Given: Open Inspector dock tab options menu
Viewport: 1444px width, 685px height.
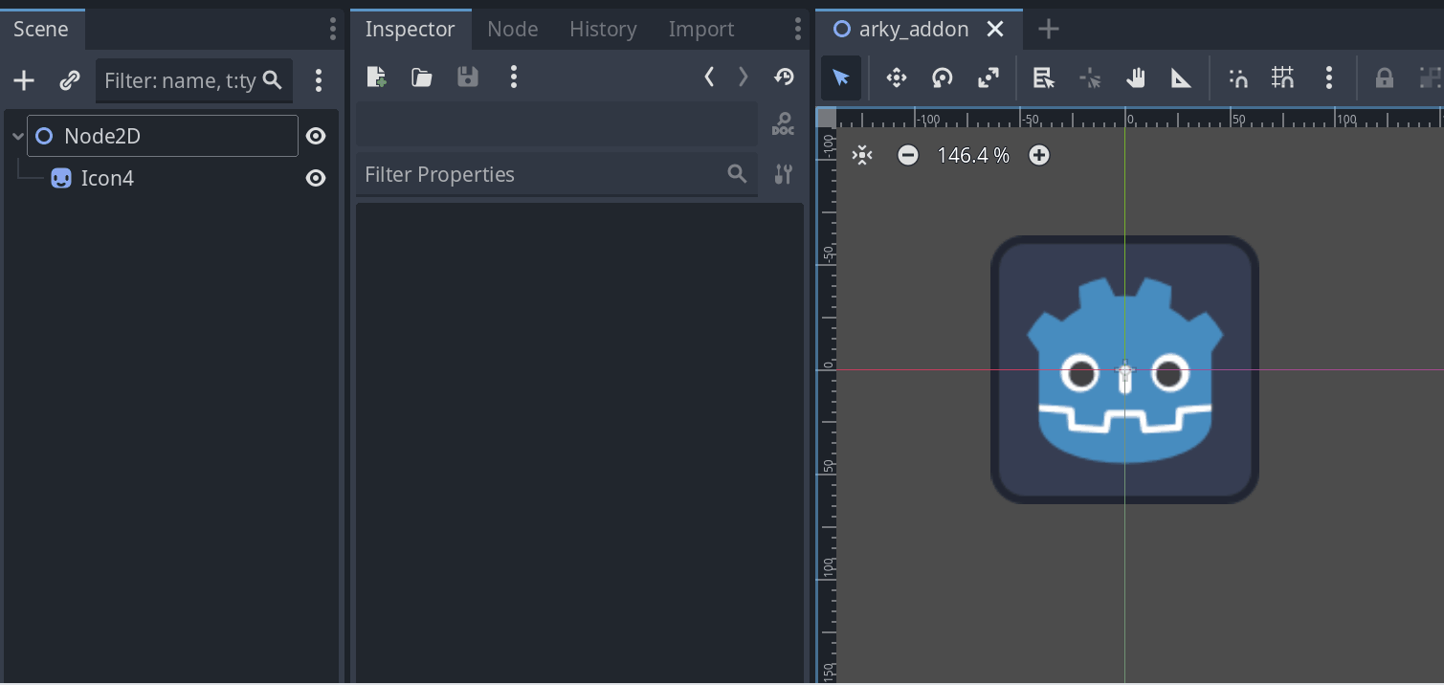Looking at the screenshot, I should coord(797,29).
